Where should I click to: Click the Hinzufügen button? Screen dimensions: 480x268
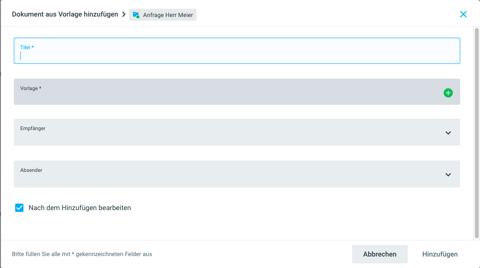(x=440, y=254)
